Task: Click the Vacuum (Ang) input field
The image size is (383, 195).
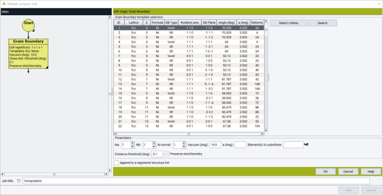Action: [215, 145]
